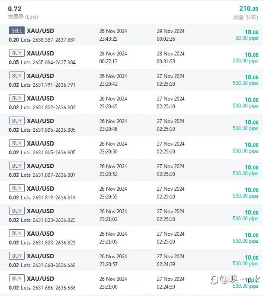Click BUY badge for trade opened 23:20:55

coord(17,188)
